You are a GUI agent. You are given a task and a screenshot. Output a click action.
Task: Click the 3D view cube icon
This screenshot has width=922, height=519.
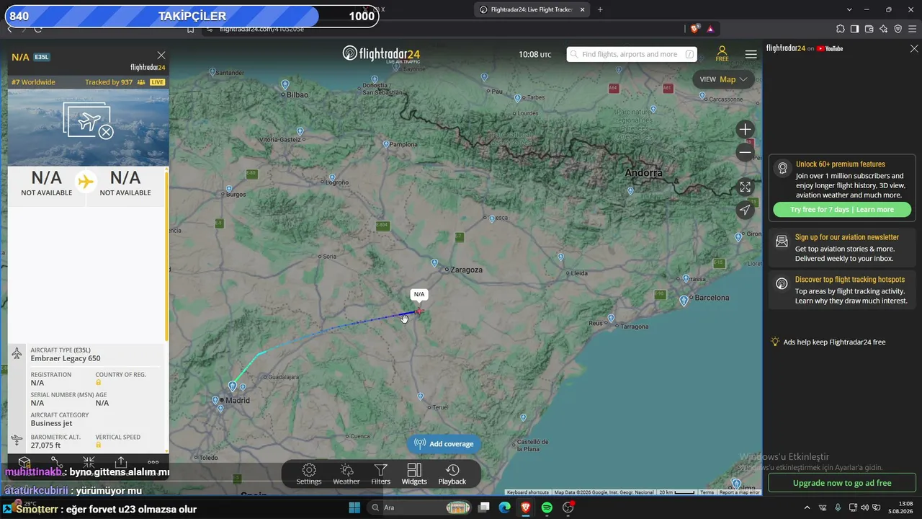click(24, 463)
